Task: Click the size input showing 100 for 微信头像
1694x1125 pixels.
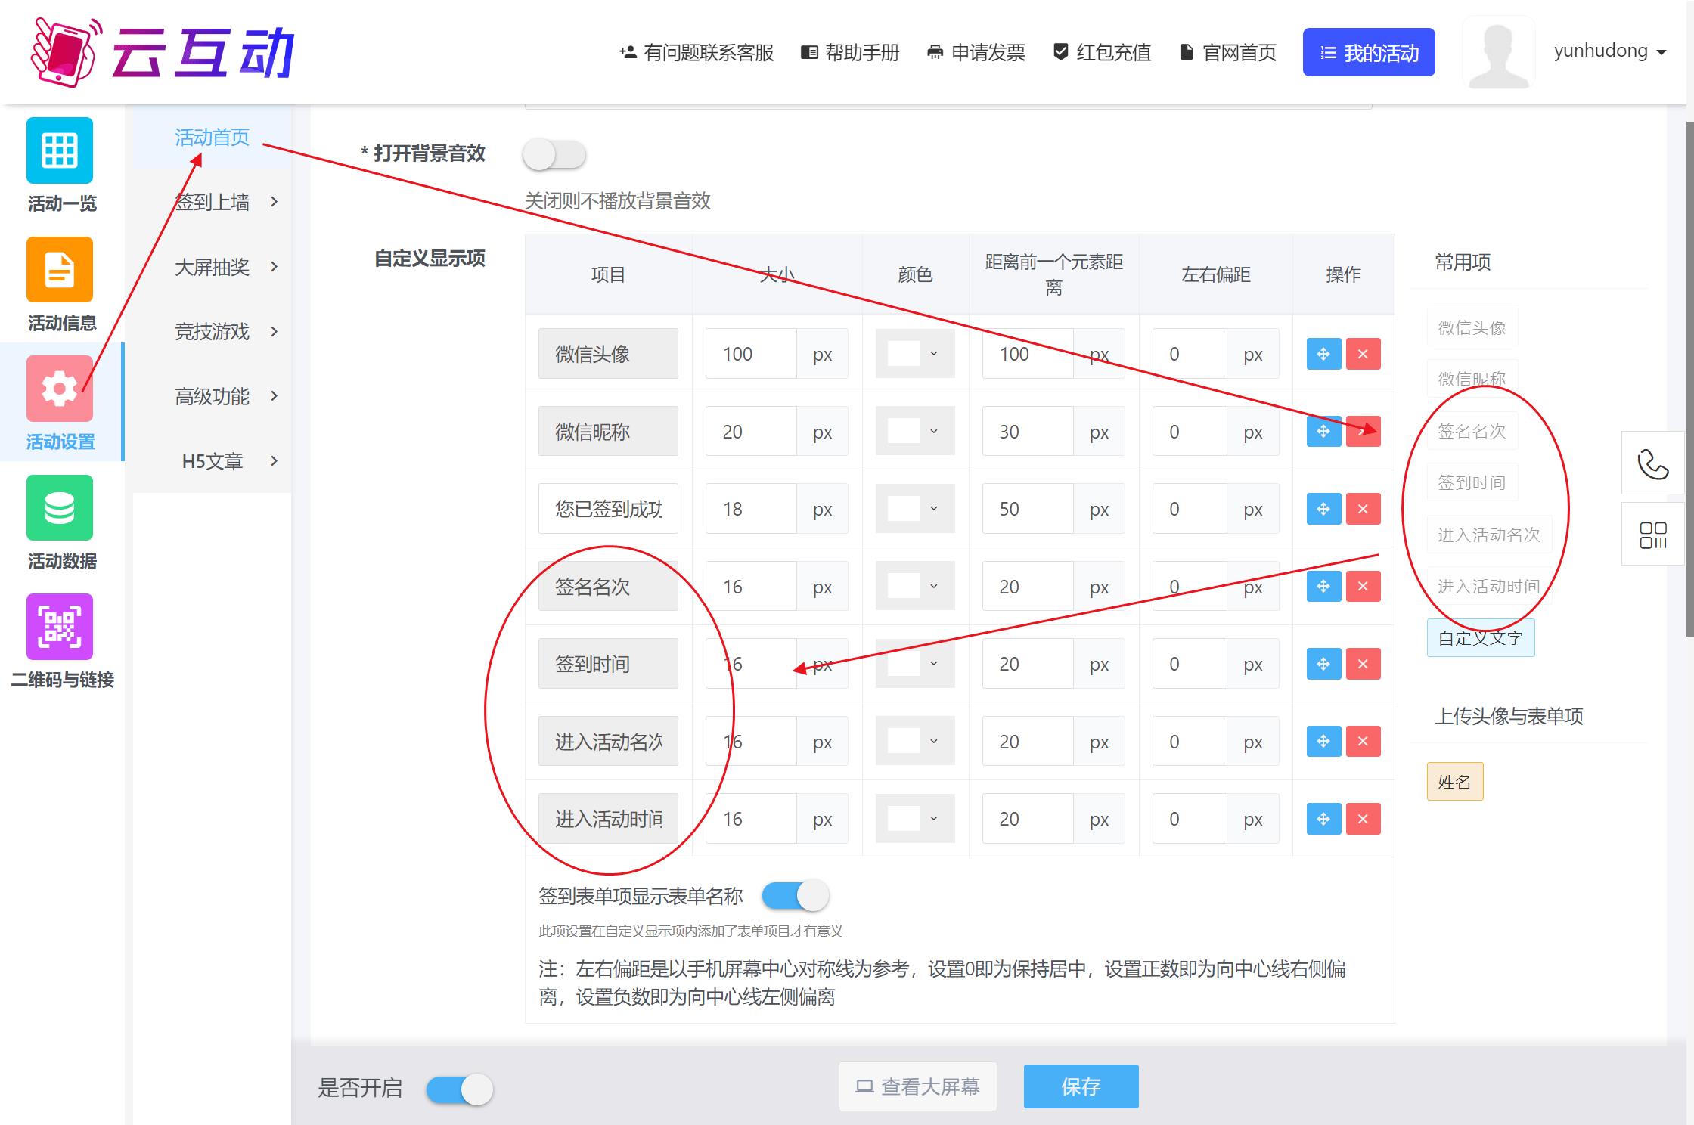Action: (749, 353)
